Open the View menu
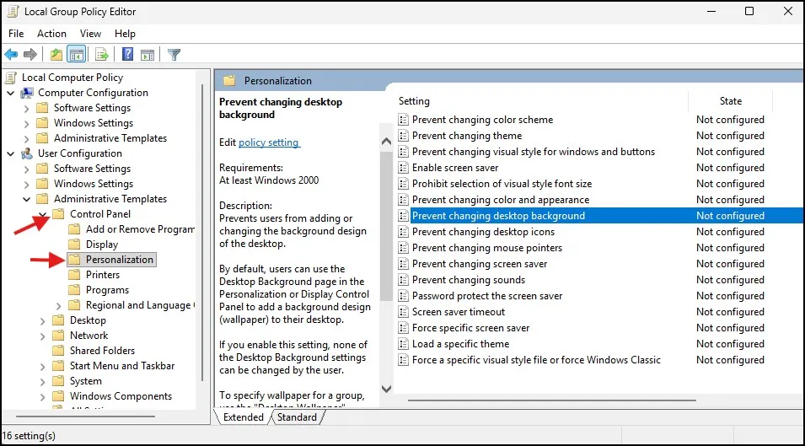This screenshot has width=805, height=446. tap(90, 34)
